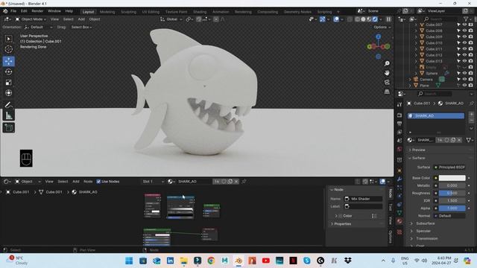Open the Output properties tab
Viewport: 477px width, 268px height.
point(399,124)
